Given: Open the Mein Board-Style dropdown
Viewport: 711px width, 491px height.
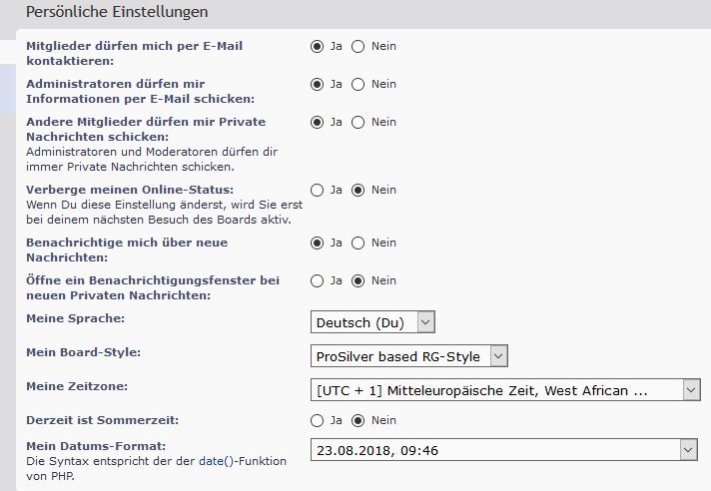Looking at the screenshot, I should click(409, 356).
